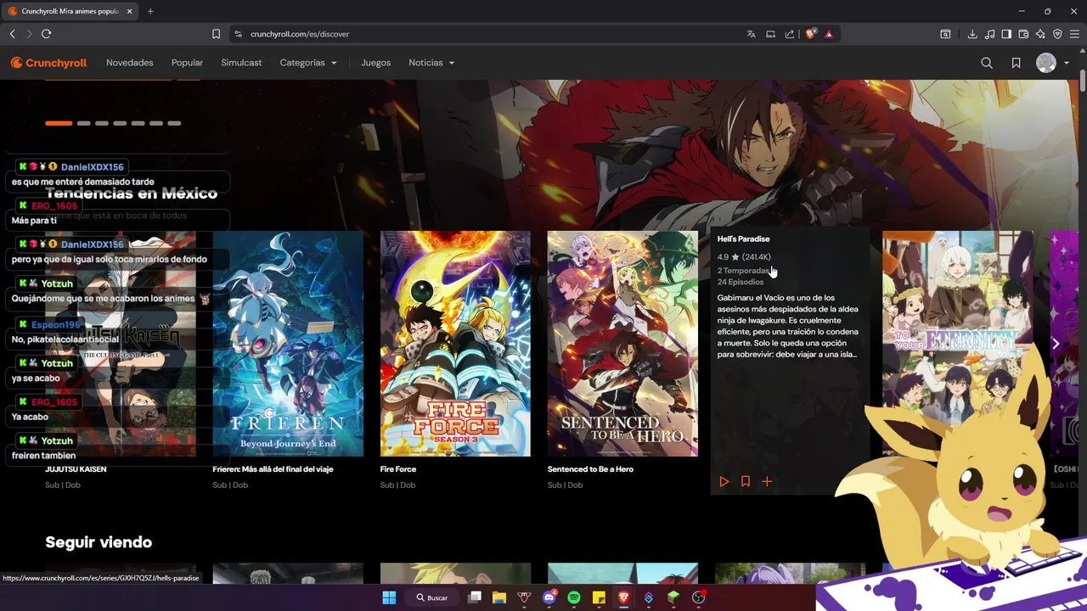Open the Brave VPN shield icon
Screen dimensions: 1087x611
(1057, 34)
